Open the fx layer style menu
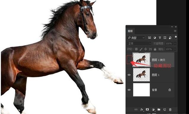This screenshot has height=114, width=189. pos(142,110)
